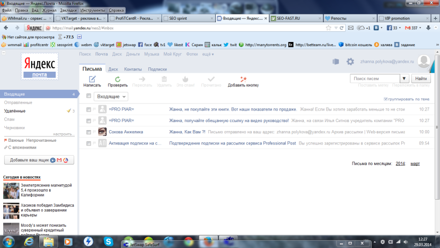This screenshot has height=248, width=440.
Task: Open the Удалённые folder link
Action: [x=14, y=110]
